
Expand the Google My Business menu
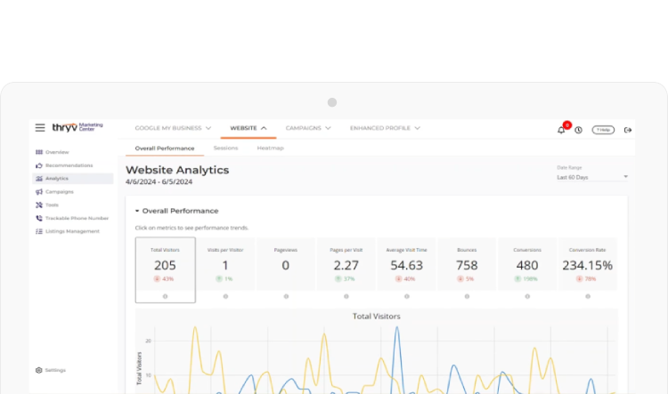click(x=173, y=128)
